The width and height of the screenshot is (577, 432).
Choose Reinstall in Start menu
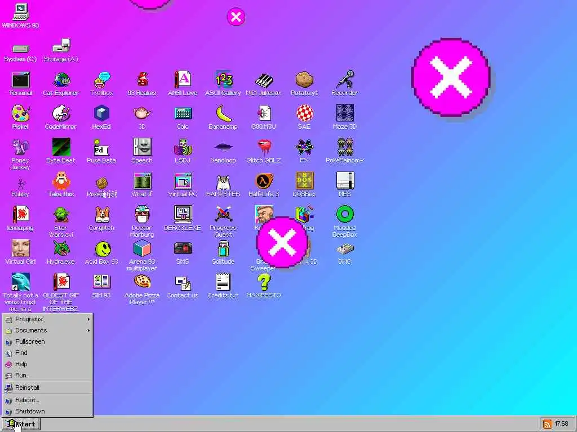click(x=47, y=388)
